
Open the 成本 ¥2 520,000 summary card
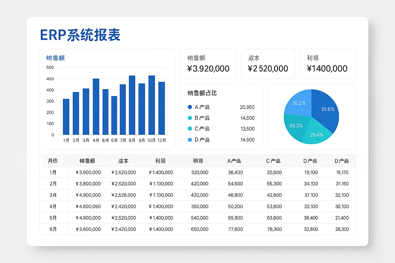[x=268, y=64]
